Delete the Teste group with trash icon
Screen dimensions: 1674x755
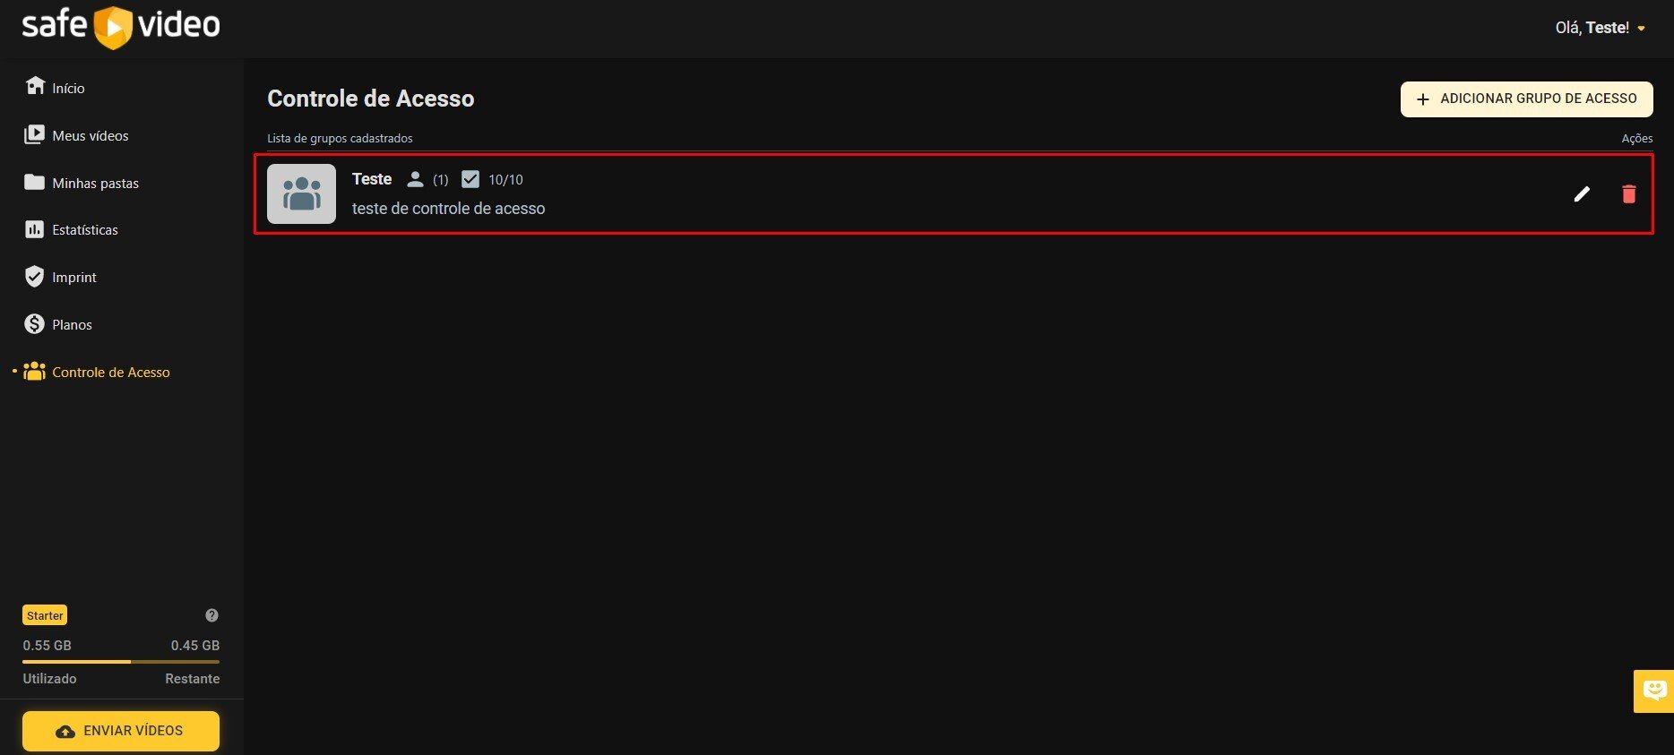click(x=1628, y=194)
